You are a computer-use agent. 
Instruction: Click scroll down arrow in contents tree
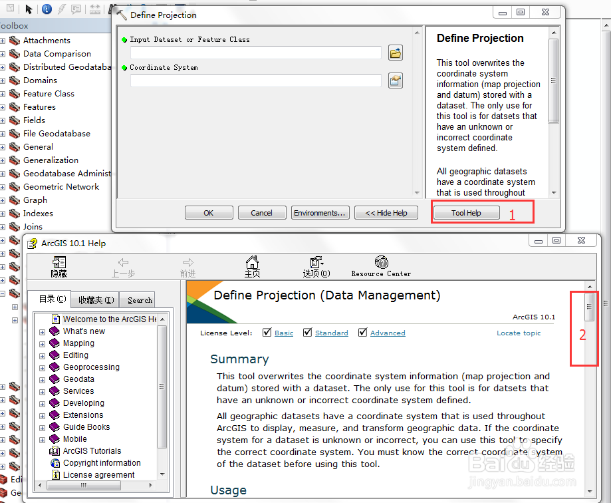pos(162,474)
